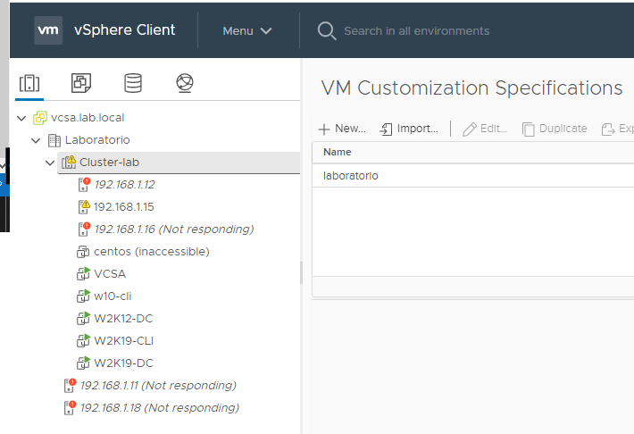The width and height of the screenshot is (634, 434).
Task: Select Laboratorio datacenter in tree
Action: click(97, 140)
